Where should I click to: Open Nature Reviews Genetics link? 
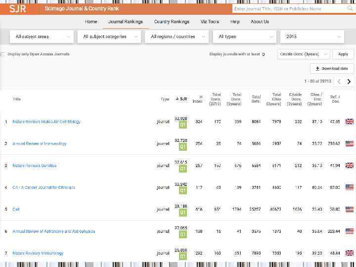pos(35,166)
